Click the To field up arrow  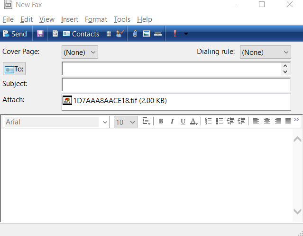(285, 66)
